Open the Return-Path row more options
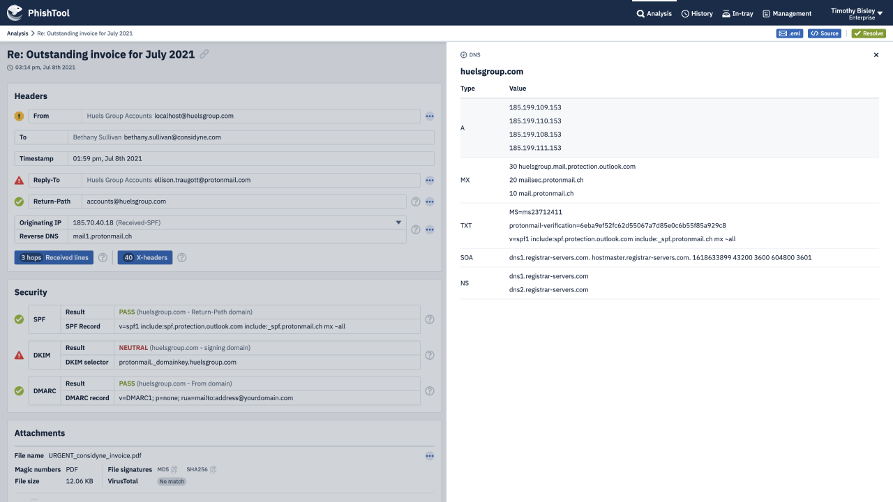 tap(430, 201)
